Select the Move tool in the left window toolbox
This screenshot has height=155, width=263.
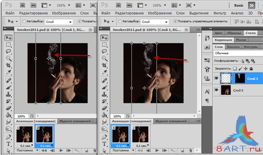click(8, 38)
